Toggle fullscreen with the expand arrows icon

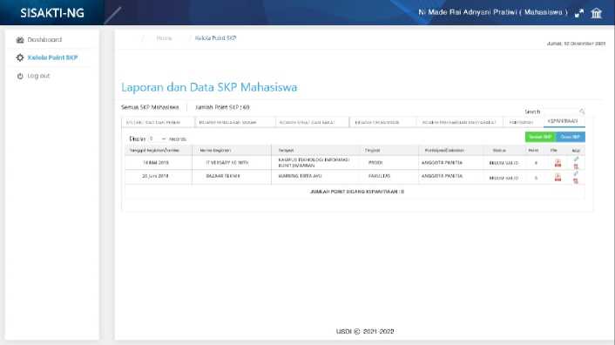(579, 13)
